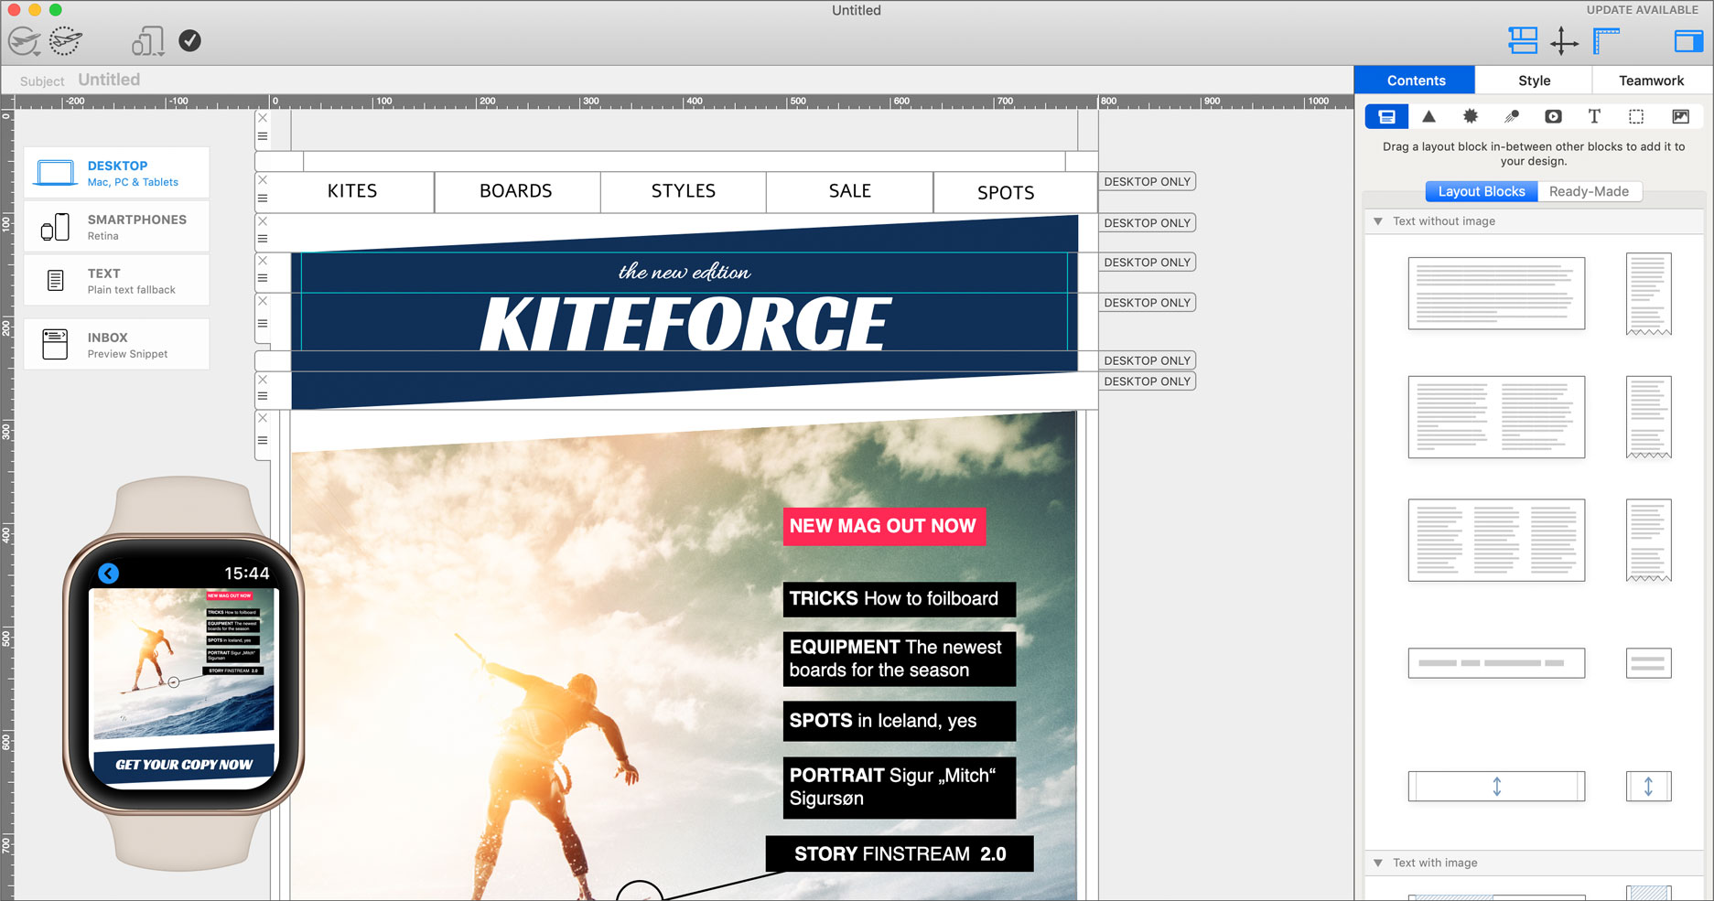
Task: Delete the hero photo block with X
Action: click(263, 418)
